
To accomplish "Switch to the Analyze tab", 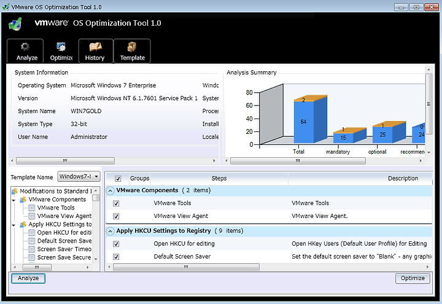I will point(25,51).
